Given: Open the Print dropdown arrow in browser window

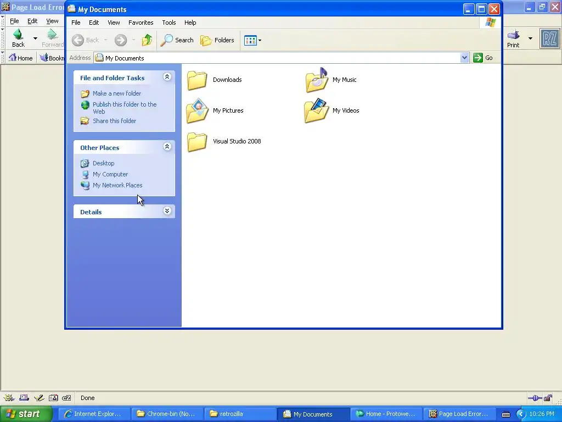Looking at the screenshot, I should point(530,38).
